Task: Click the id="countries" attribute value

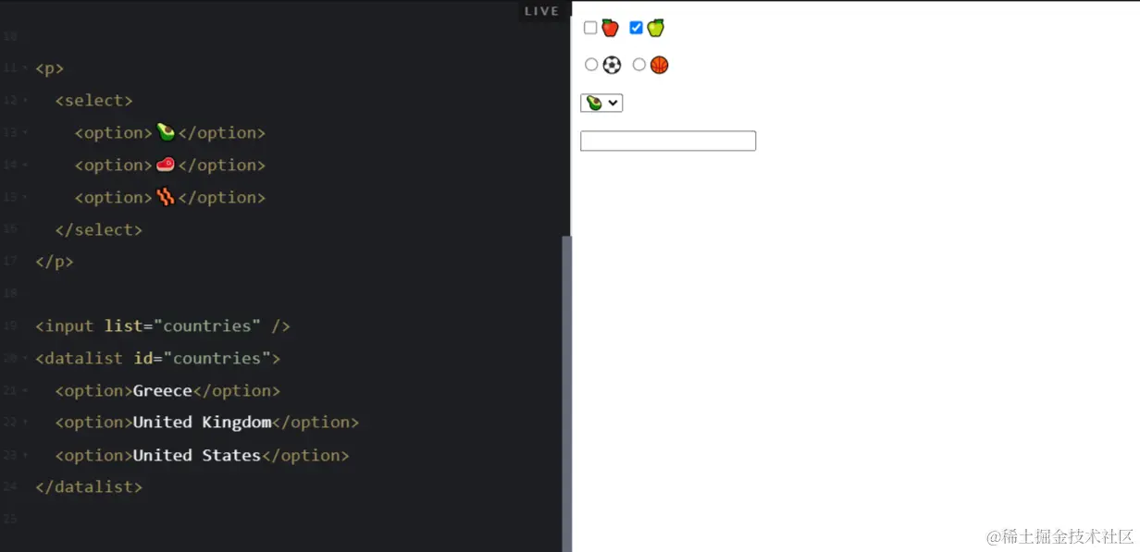Action: [217, 358]
